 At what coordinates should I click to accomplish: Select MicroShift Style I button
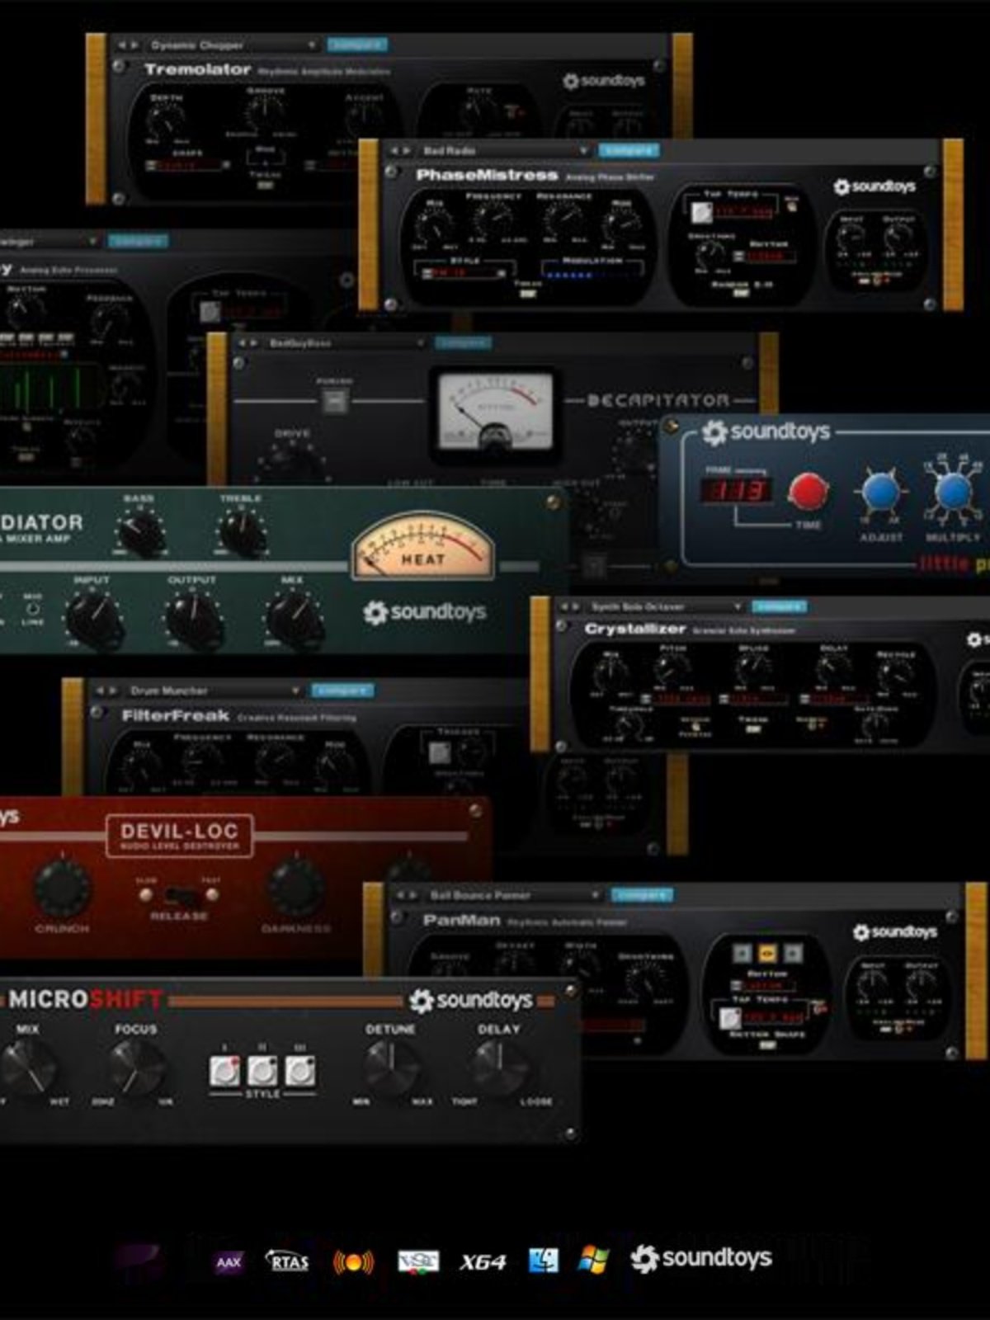[224, 1071]
